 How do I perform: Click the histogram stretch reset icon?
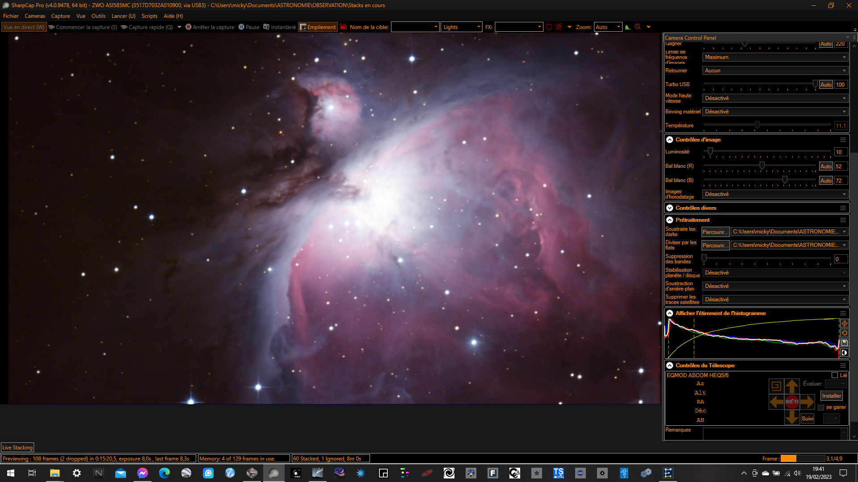[844, 333]
